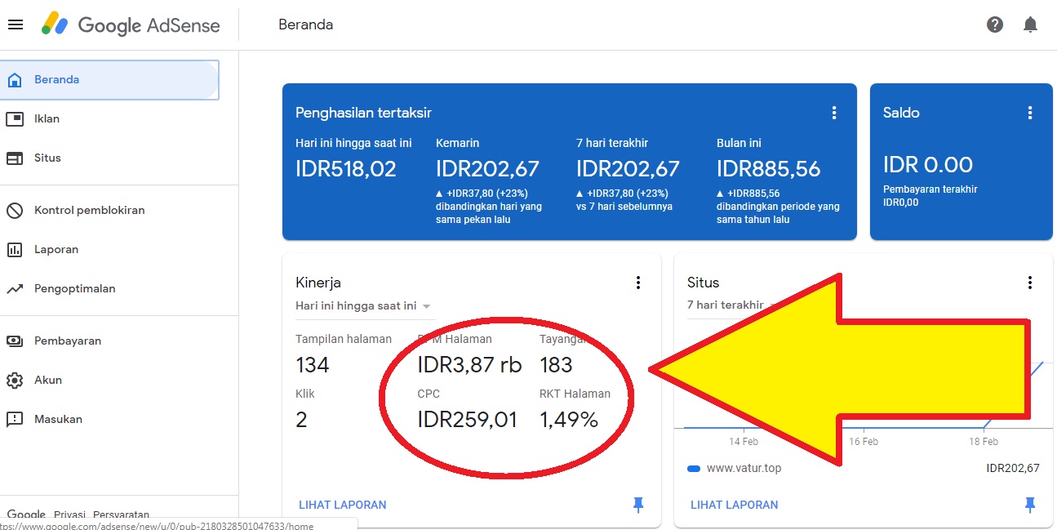Open the Akun settings section

coord(47,380)
